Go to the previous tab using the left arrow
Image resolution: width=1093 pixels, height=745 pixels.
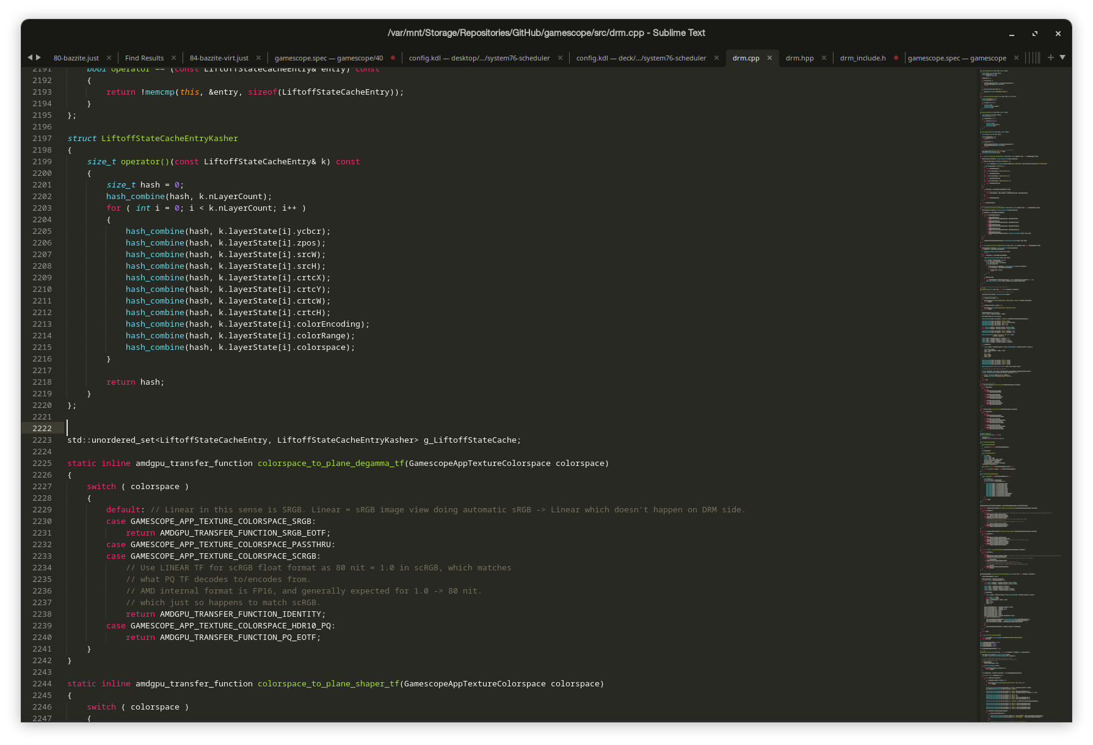[x=29, y=57]
